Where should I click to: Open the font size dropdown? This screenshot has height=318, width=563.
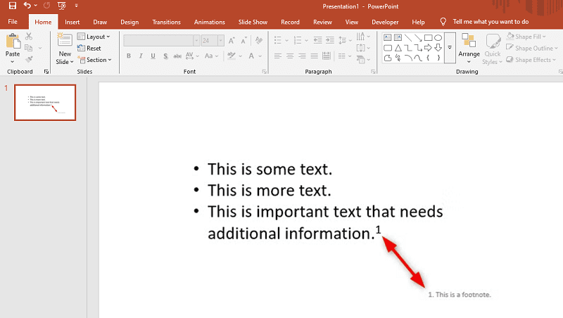[x=221, y=41]
